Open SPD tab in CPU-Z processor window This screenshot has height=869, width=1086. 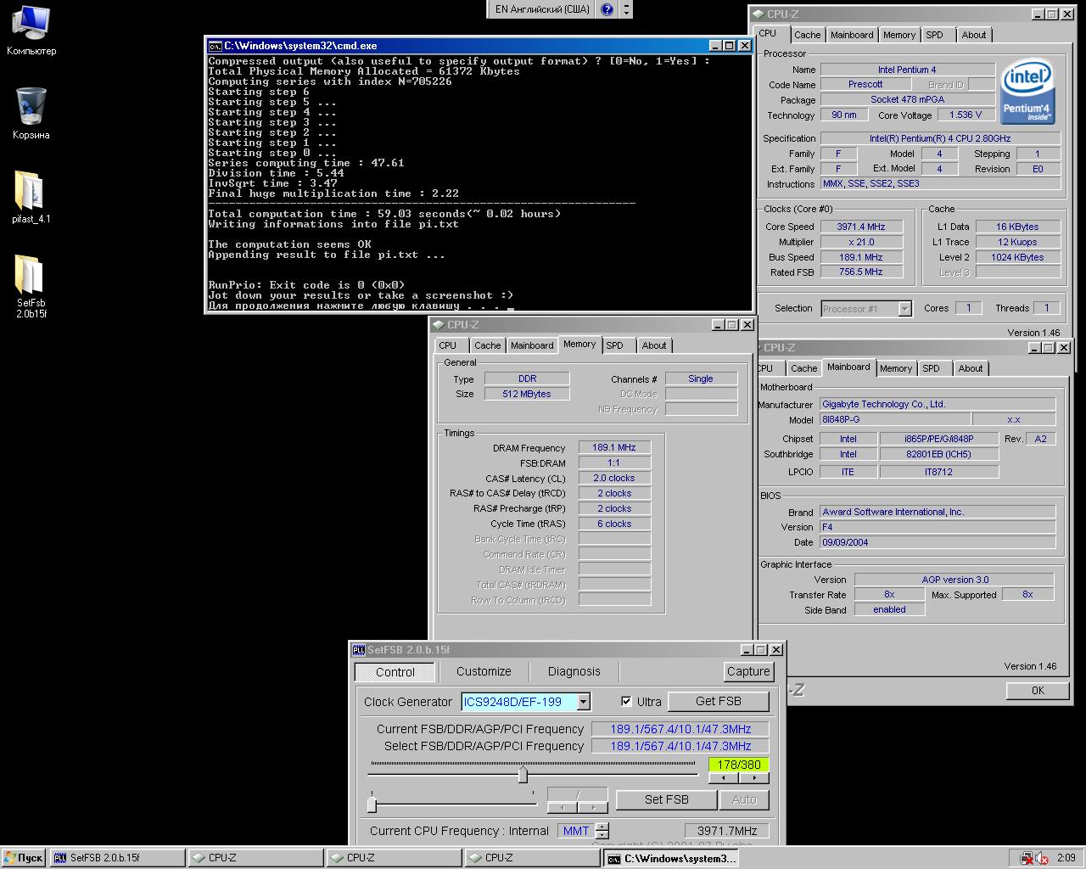[x=934, y=35]
